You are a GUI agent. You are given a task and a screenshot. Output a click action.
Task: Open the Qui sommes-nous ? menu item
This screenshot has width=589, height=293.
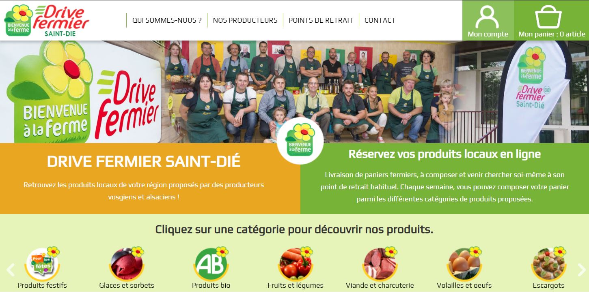pyautogui.click(x=167, y=20)
